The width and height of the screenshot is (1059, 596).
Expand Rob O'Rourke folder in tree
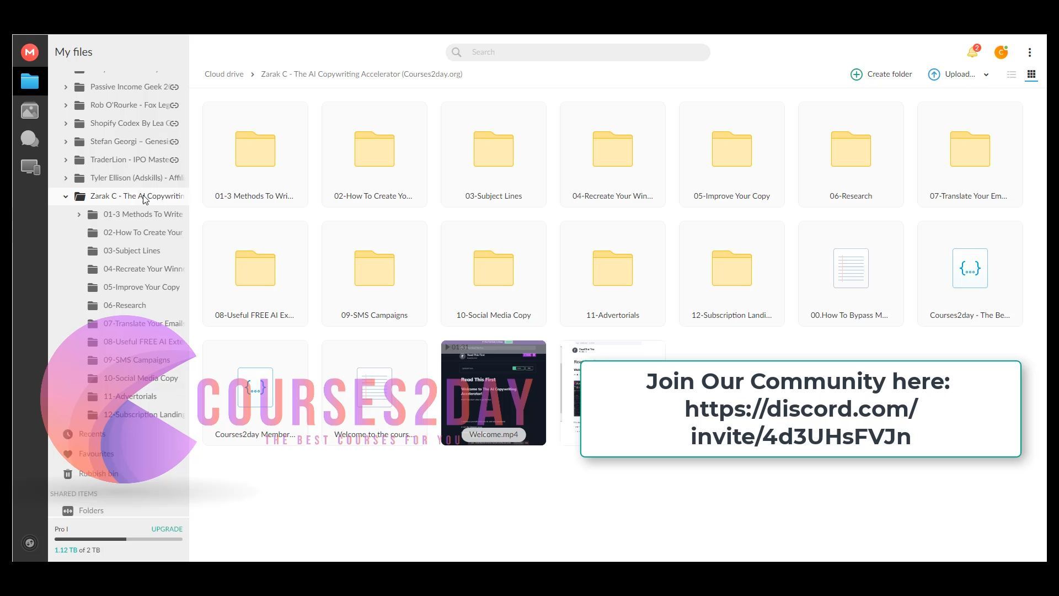pos(66,105)
